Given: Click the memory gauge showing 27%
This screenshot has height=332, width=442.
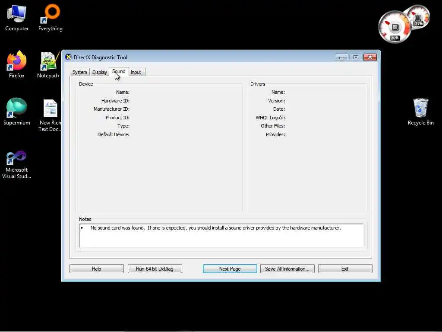Looking at the screenshot, I should point(418,17).
